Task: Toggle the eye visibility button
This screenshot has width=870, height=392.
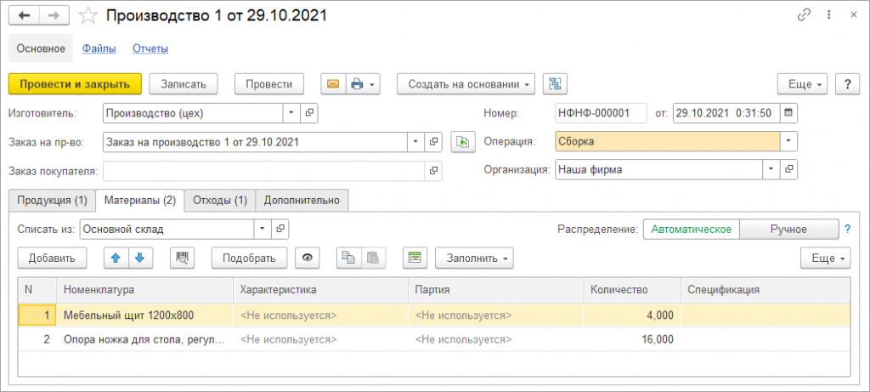Action: point(308,258)
